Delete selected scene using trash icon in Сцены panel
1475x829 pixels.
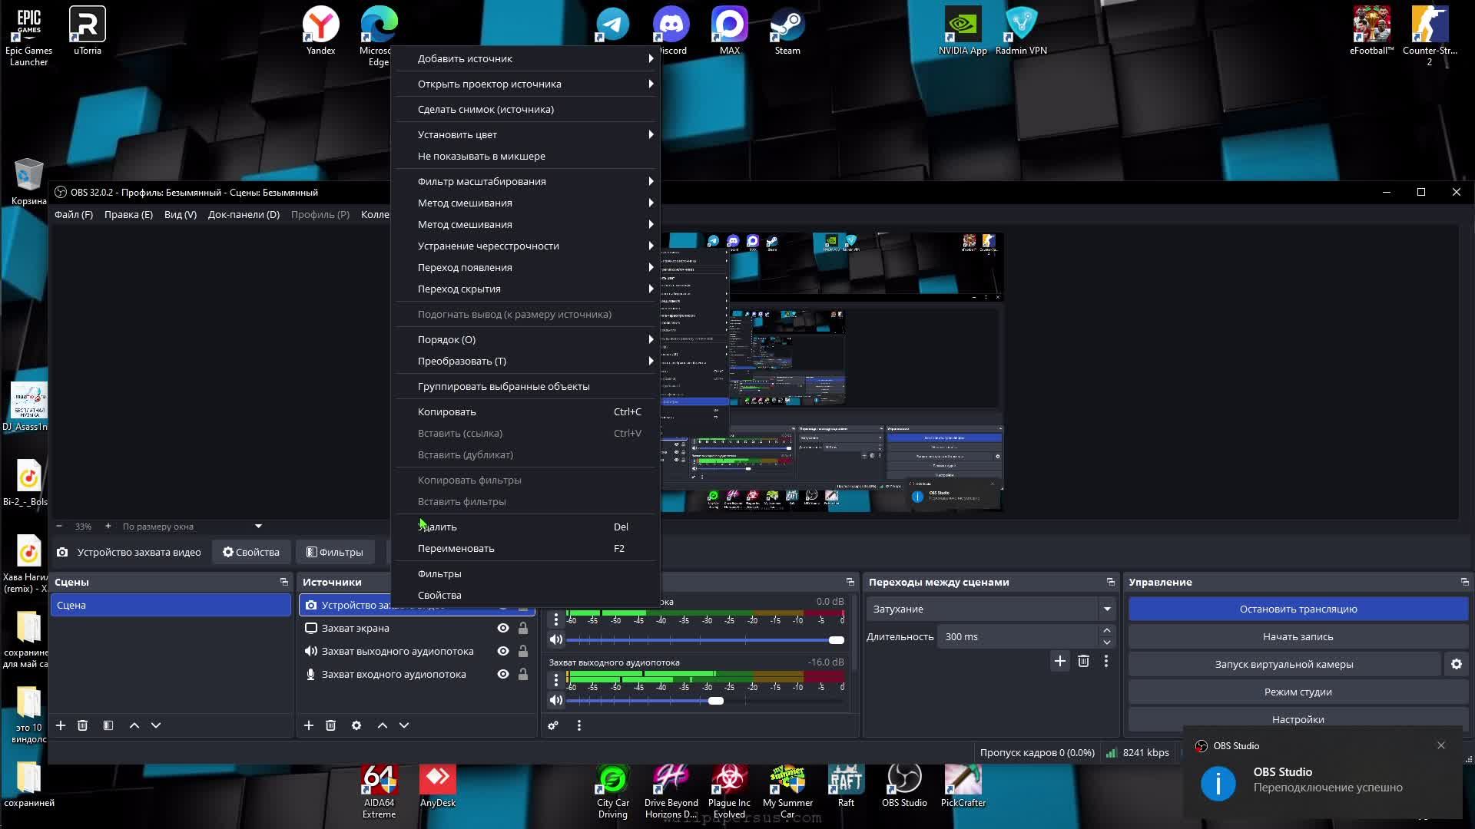pyautogui.click(x=82, y=725)
